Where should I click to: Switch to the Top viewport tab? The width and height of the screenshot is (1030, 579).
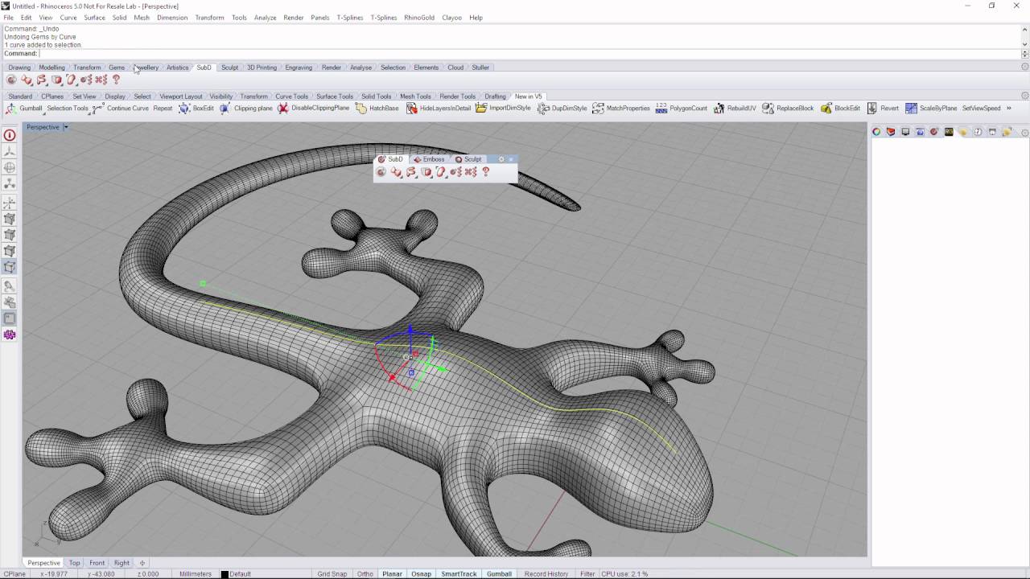point(75,563)
